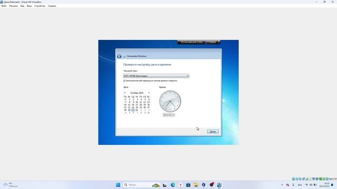Click the Далее (Next) button
This screenshot has width=337, height=189.
[213, 132]
